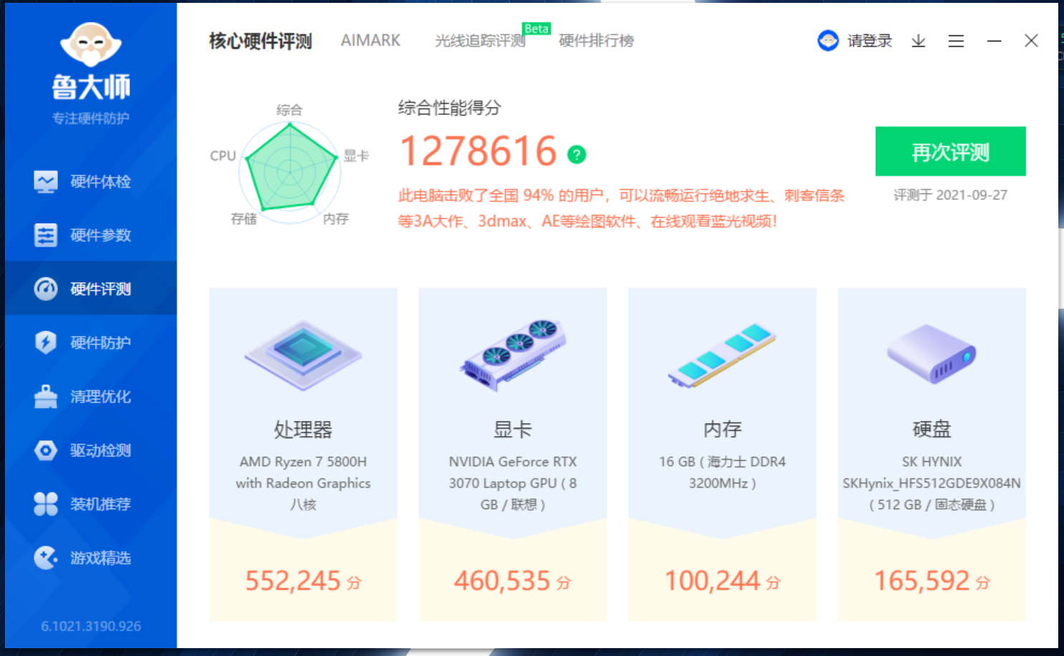Click version number 6.1021.3190.926

pyautogui.click(x=91, y=626)
